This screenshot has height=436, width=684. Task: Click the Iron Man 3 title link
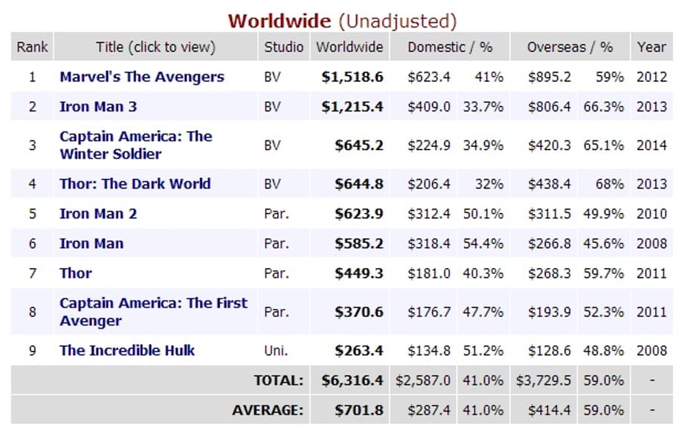pos(98,107)
